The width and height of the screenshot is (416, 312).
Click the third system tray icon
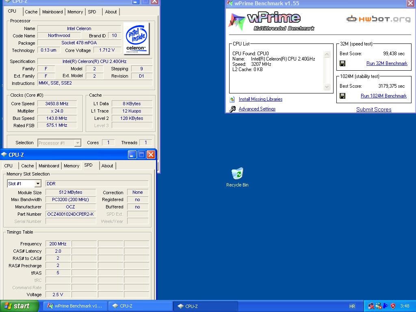point(386,306)
